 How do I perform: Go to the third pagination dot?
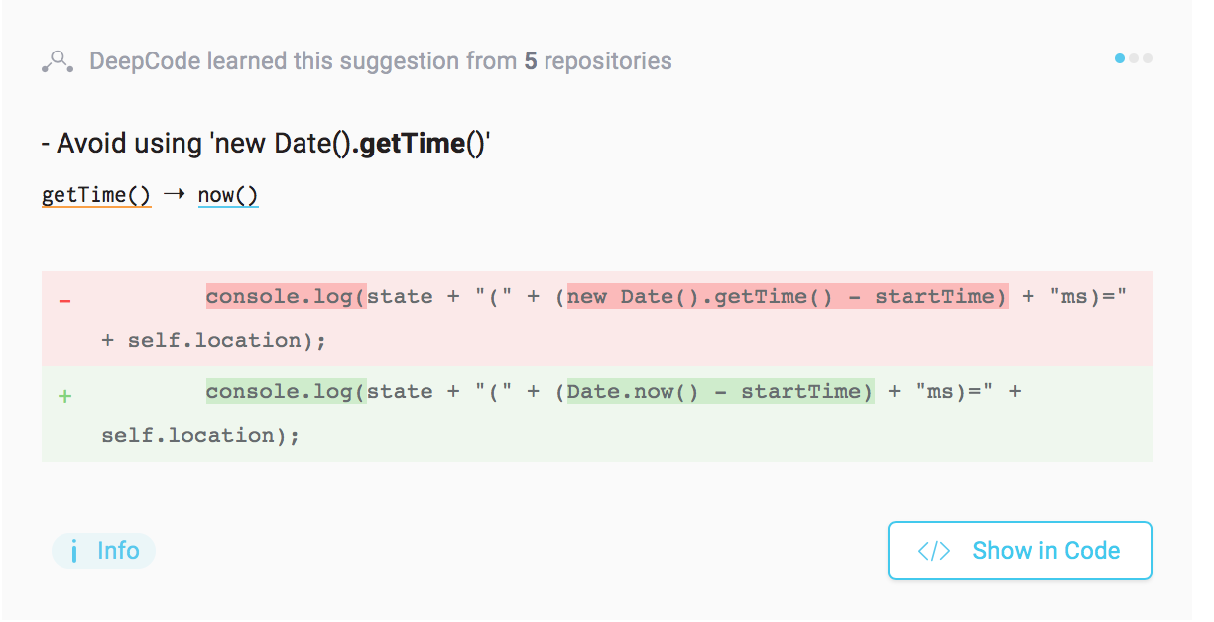pyautogui.click(x=1148, y=58)
